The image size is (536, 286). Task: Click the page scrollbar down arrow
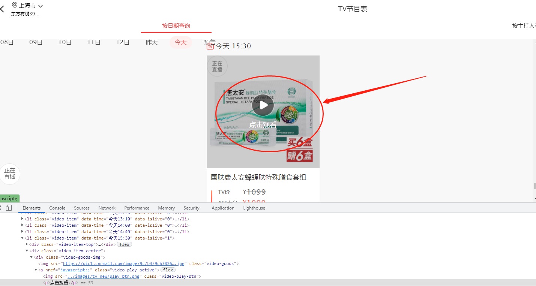click(534, 199)
